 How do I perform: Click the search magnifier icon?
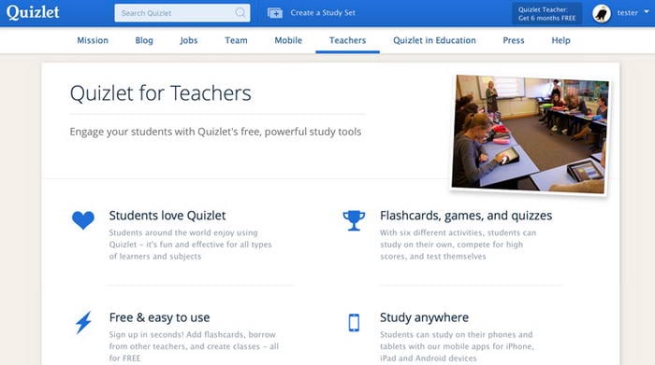240,12
